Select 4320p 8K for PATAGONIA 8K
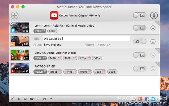This screenshot has height=106, width=169. coord(40,72)
